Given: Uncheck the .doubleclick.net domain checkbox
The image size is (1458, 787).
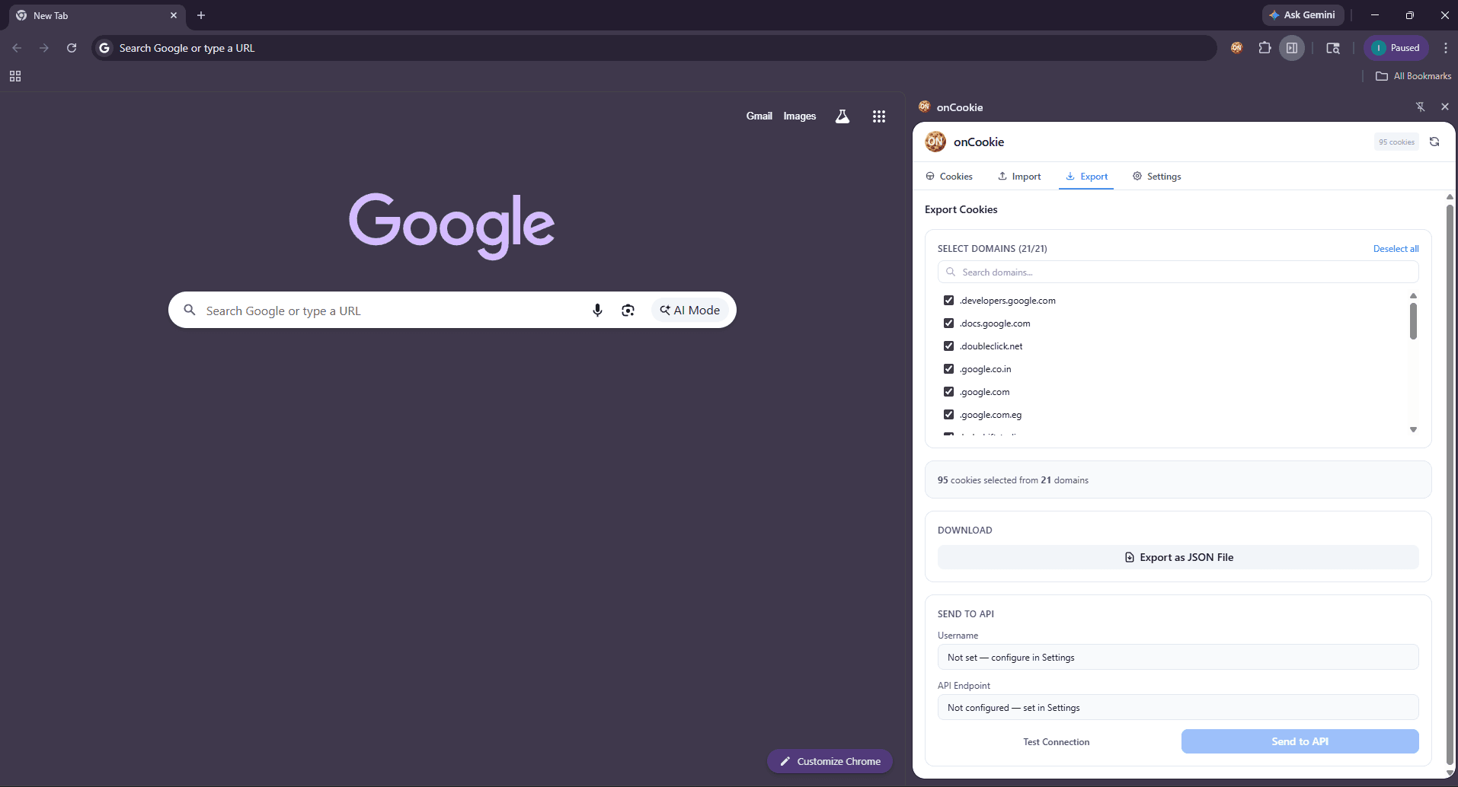Looking at the screenshot, I should (948, 346).
